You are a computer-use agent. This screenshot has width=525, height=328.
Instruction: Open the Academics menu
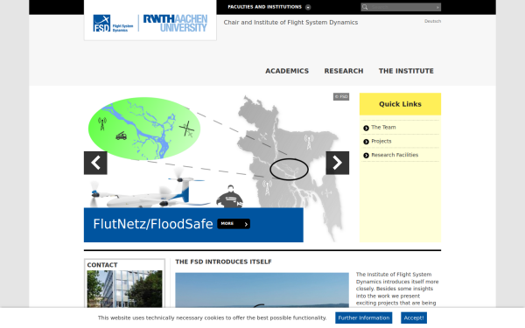click(x=287, y=71)
